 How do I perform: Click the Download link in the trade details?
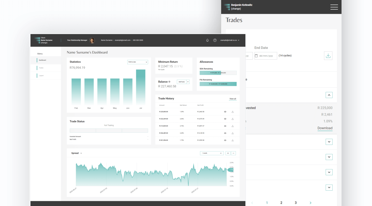pos(325,128)
